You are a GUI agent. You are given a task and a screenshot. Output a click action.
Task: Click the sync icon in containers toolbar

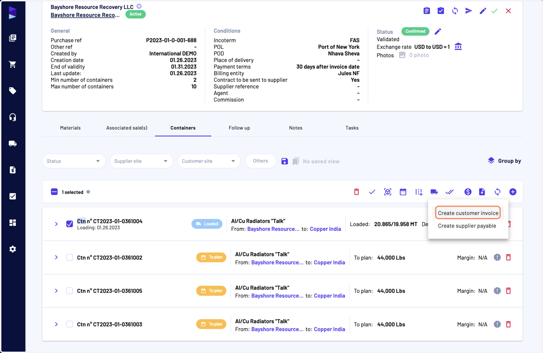tap(497, 192)
